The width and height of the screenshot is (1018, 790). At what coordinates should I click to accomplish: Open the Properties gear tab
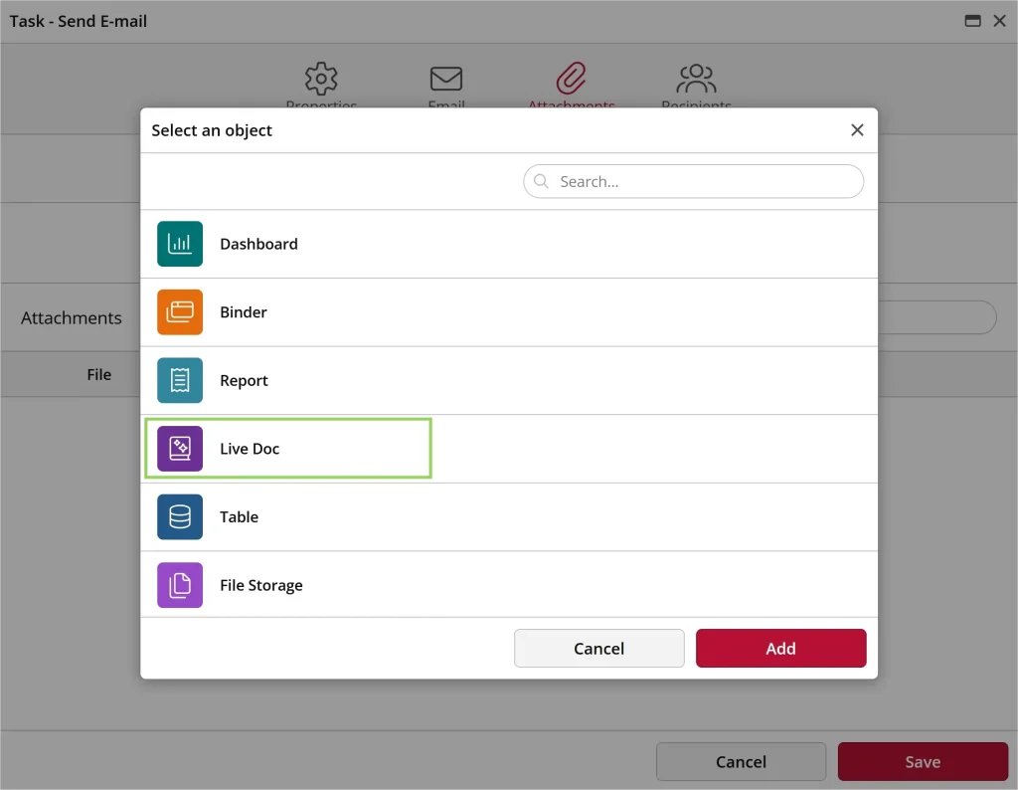[321, 81]
